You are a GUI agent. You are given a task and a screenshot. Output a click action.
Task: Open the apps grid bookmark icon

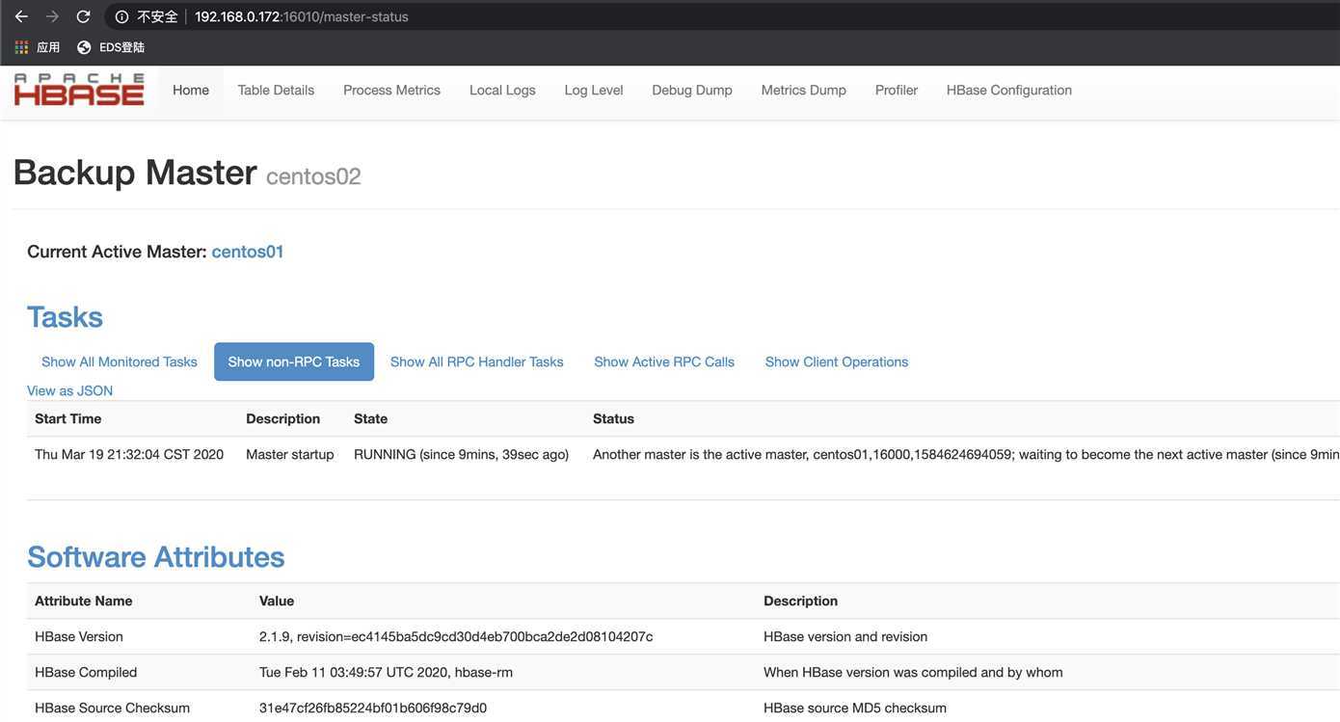click(21, 47)
